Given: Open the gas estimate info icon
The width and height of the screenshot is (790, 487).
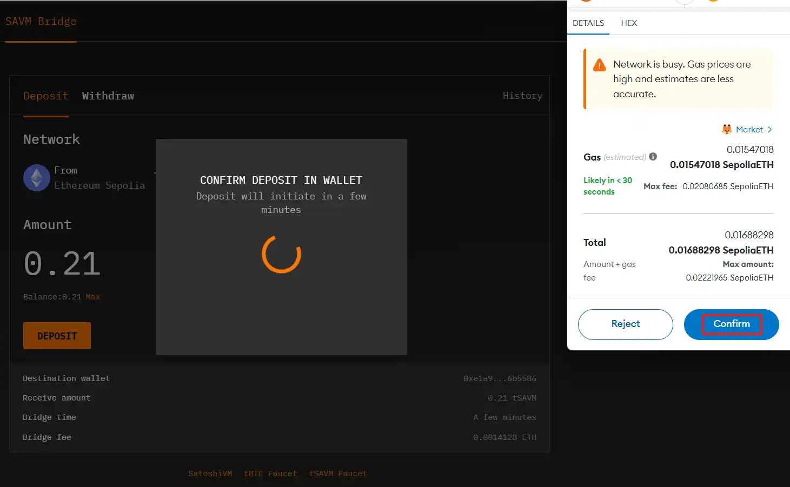Looking at the screenshot, I should [x=653, y=157].
